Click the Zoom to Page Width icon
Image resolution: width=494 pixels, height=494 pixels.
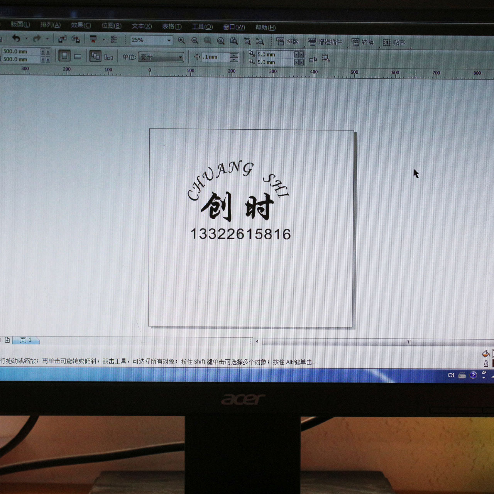[247, 41]
